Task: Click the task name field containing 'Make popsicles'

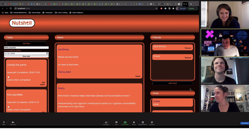Action: [26, 47]
